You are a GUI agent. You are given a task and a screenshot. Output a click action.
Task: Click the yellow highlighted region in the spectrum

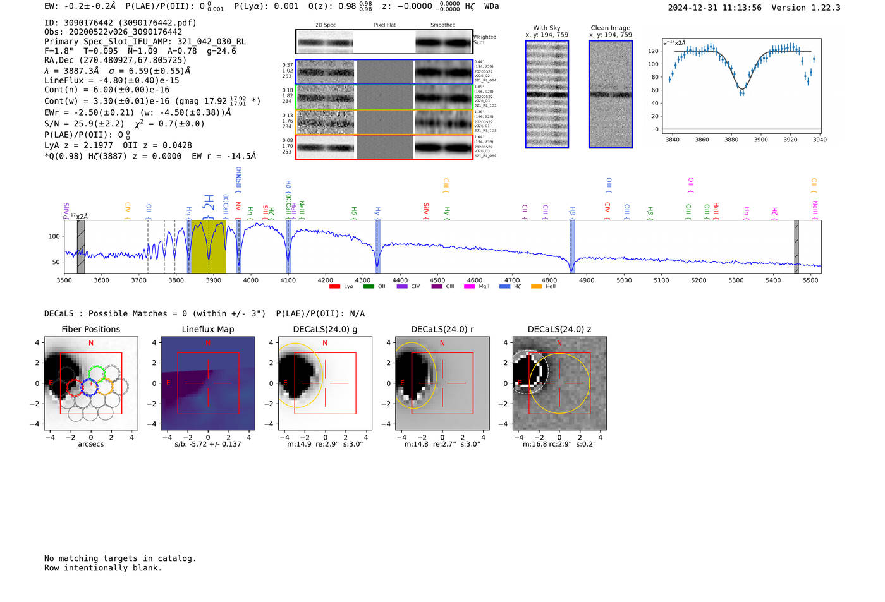pyautogui.click(x=209, y=247)
